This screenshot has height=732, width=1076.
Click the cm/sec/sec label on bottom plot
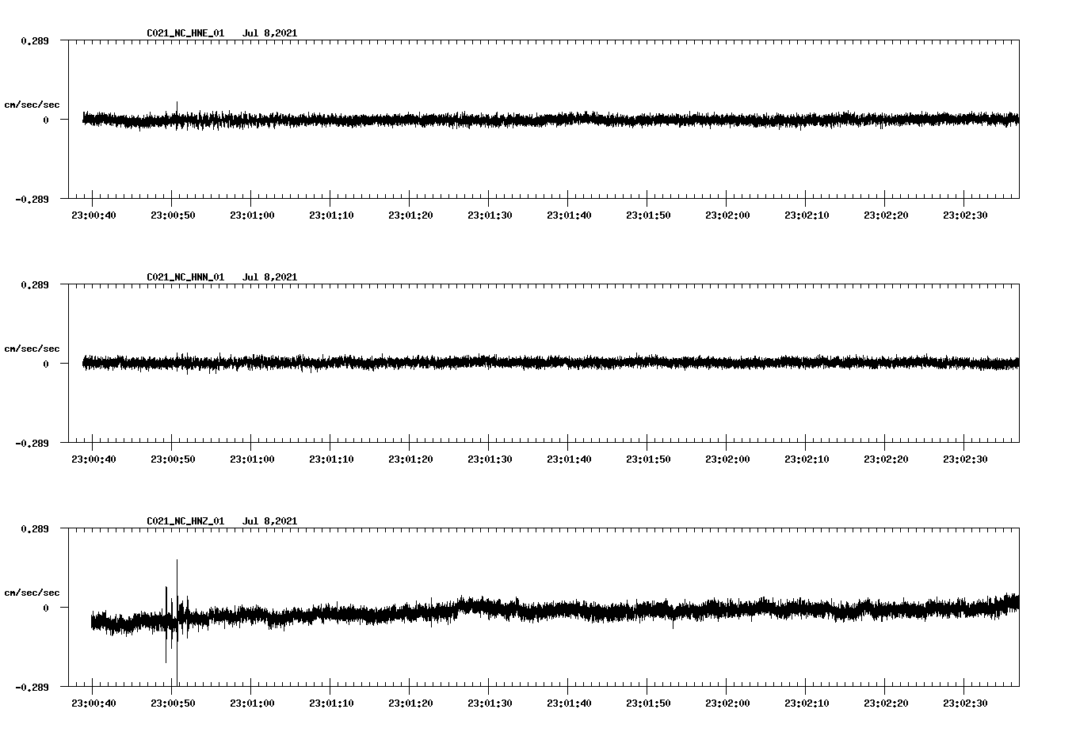pos(32,591)
